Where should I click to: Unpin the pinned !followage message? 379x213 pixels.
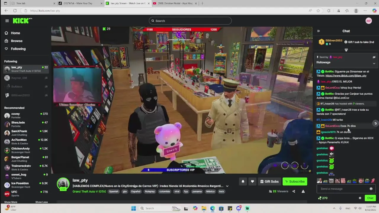tap(374, 57)
